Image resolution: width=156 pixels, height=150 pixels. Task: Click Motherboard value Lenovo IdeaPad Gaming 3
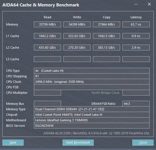[92, 120]
